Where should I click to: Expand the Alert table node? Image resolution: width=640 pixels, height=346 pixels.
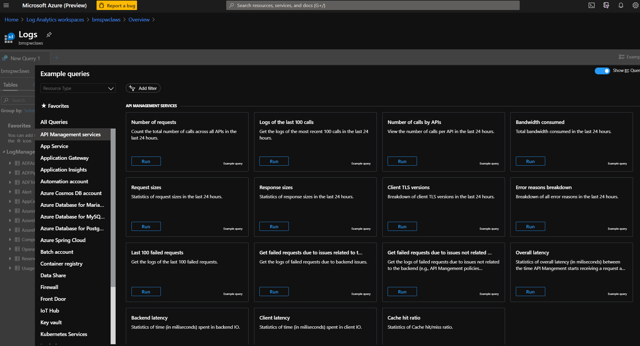10,192
